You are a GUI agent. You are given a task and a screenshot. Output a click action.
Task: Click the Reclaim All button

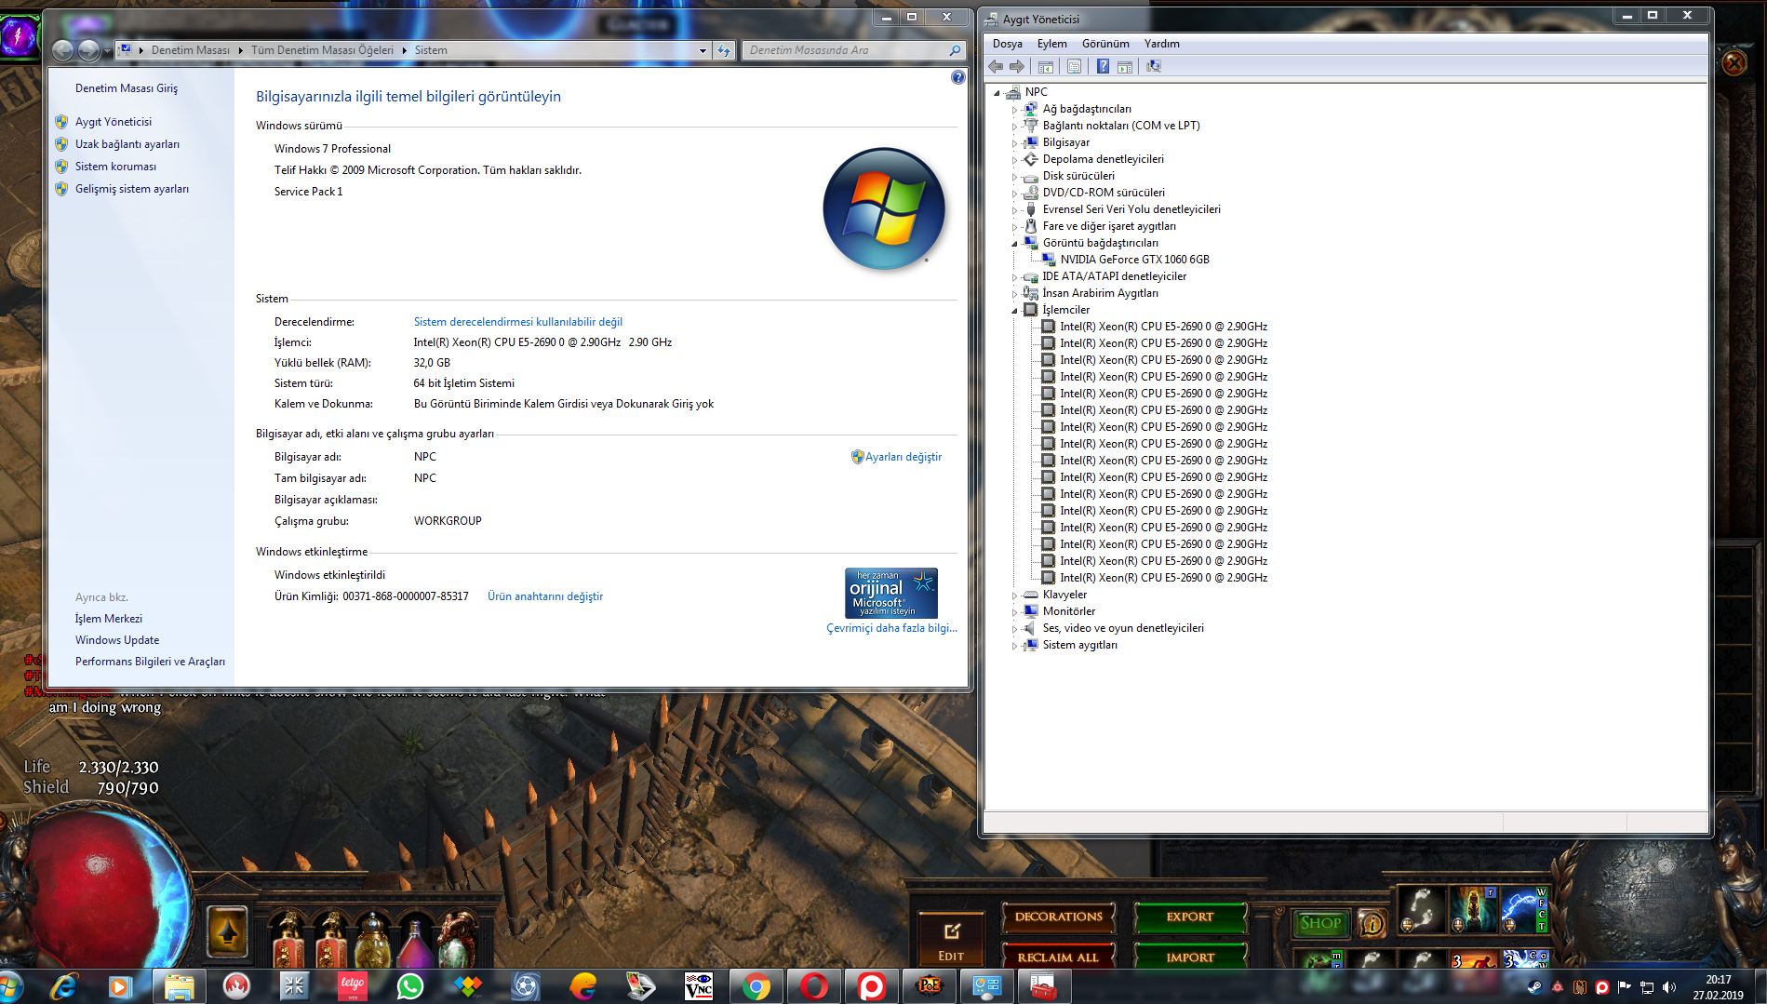click(1058, 957)
